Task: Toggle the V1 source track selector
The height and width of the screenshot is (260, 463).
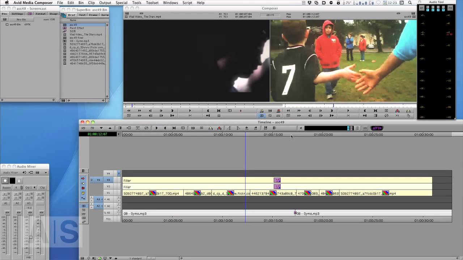Action: (x=98, y=180)
